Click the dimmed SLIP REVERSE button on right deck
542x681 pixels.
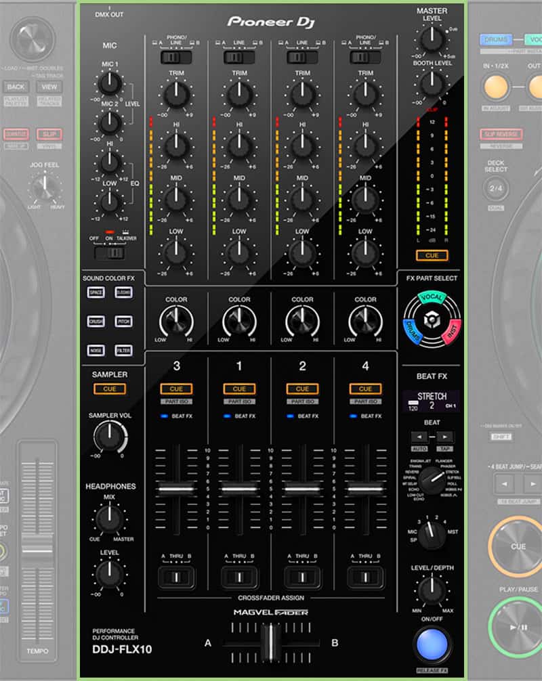pos(501,134)
